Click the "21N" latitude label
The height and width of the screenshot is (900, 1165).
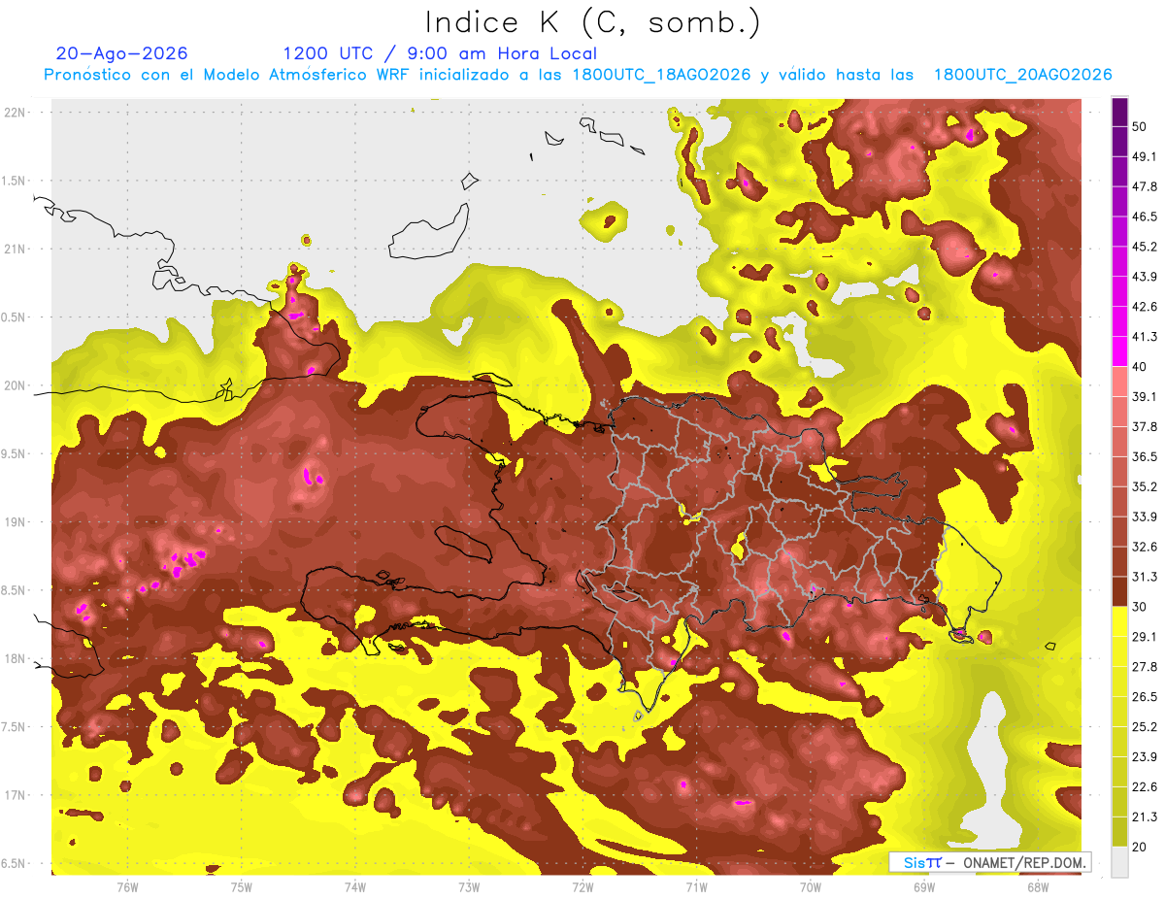[x=17, y=249]
